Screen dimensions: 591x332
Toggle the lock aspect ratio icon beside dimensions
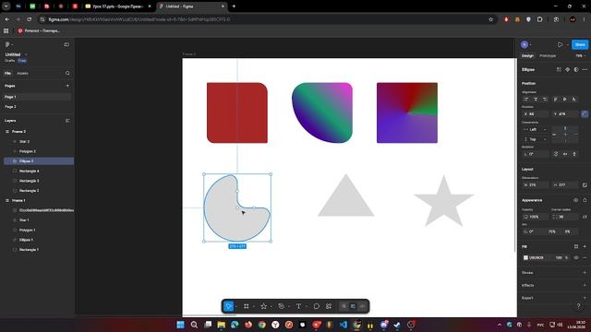click(585, 185)
